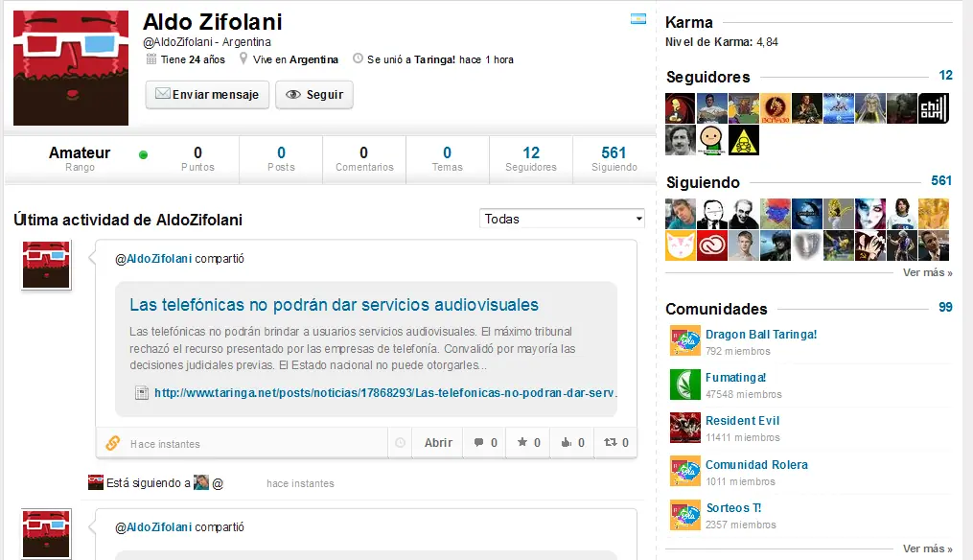Open Aldo Zifolani's large profile avatar

click(x=71, y=68)
